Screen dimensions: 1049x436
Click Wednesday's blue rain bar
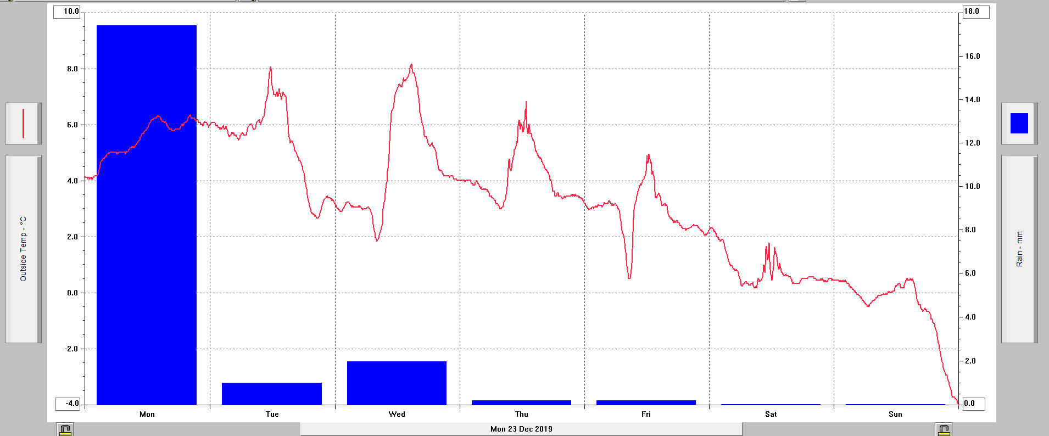coord(397,383)
